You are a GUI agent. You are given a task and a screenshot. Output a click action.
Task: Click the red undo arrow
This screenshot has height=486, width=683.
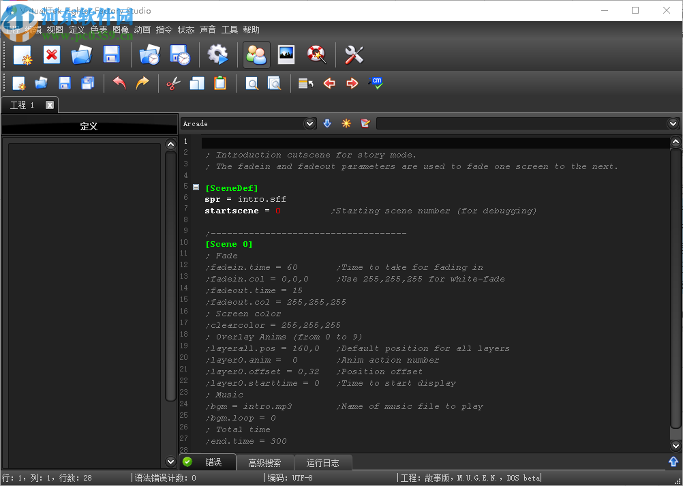point(119,83)
